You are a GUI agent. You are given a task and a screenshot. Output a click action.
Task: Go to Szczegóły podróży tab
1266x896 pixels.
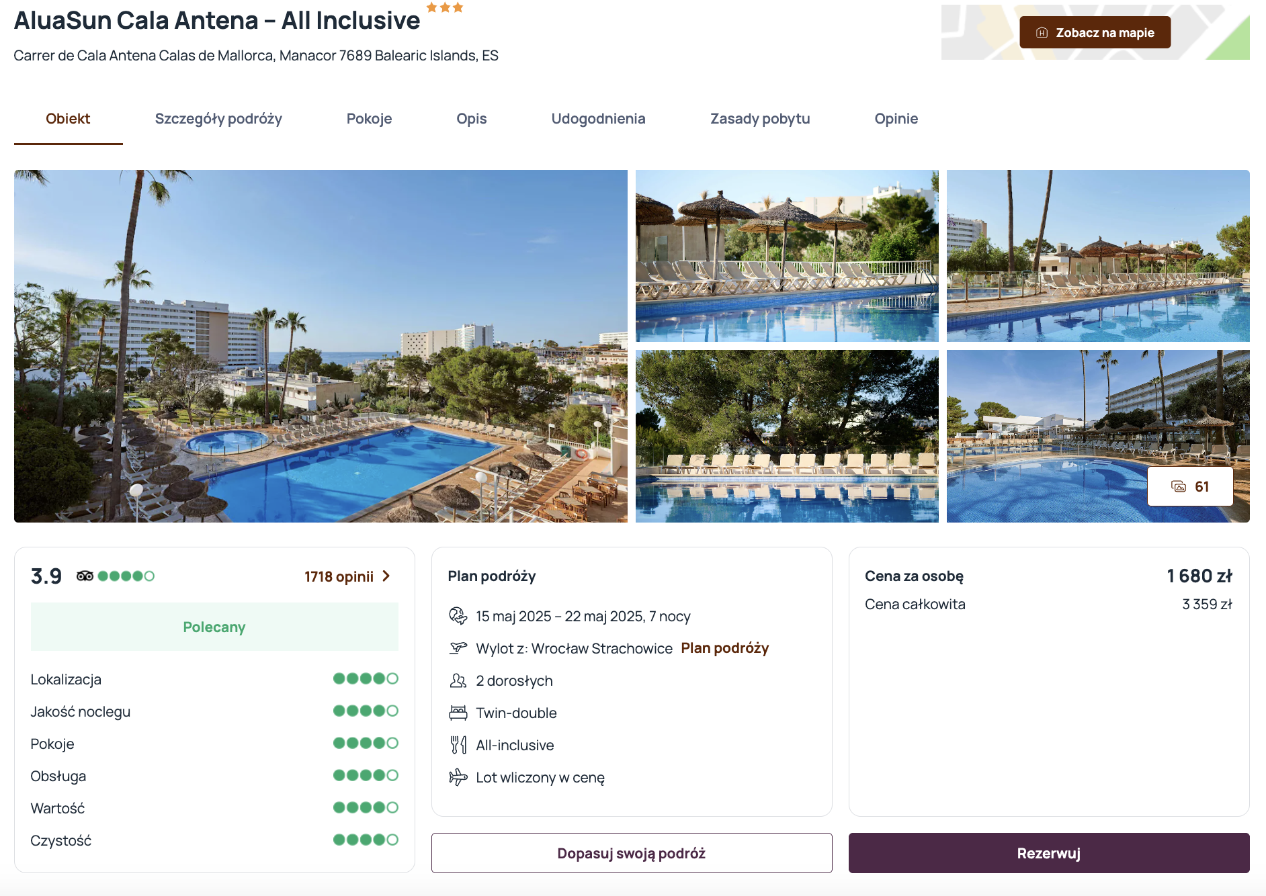pyautogui.click(x=218, y=119)
